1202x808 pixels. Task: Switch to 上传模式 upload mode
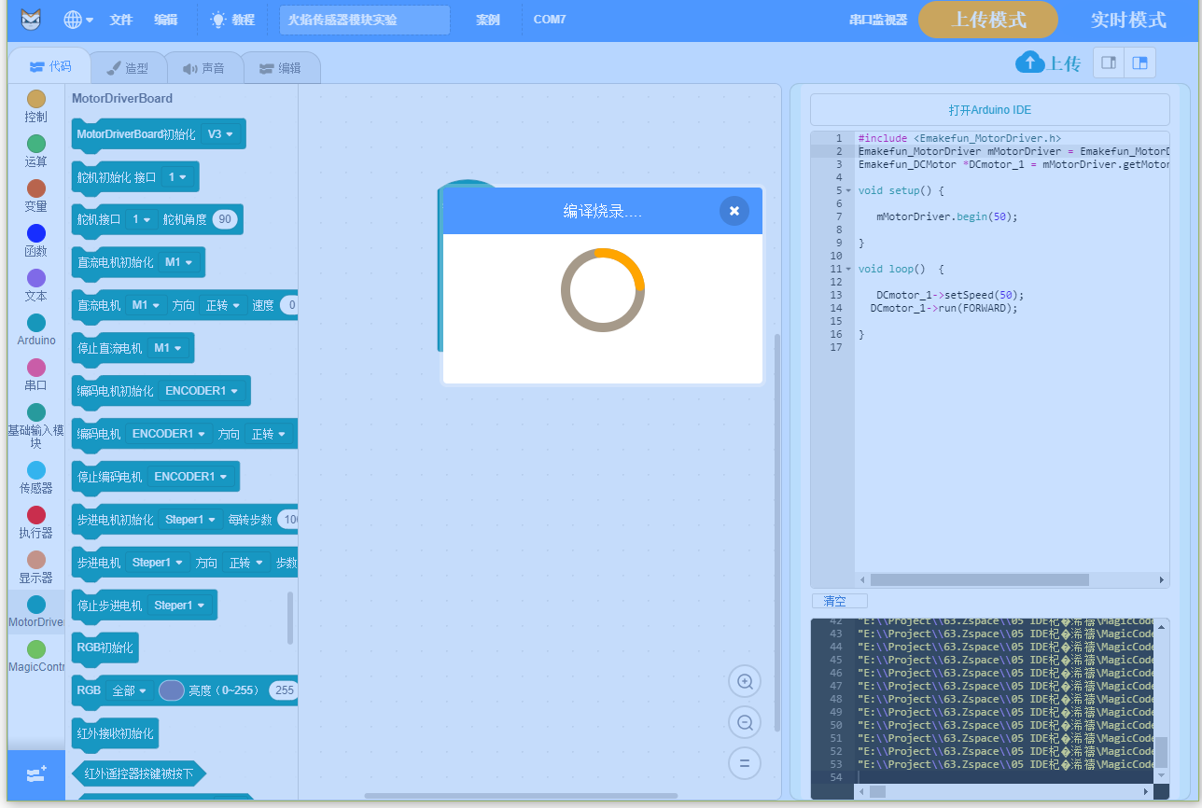[x=988, y=20]
